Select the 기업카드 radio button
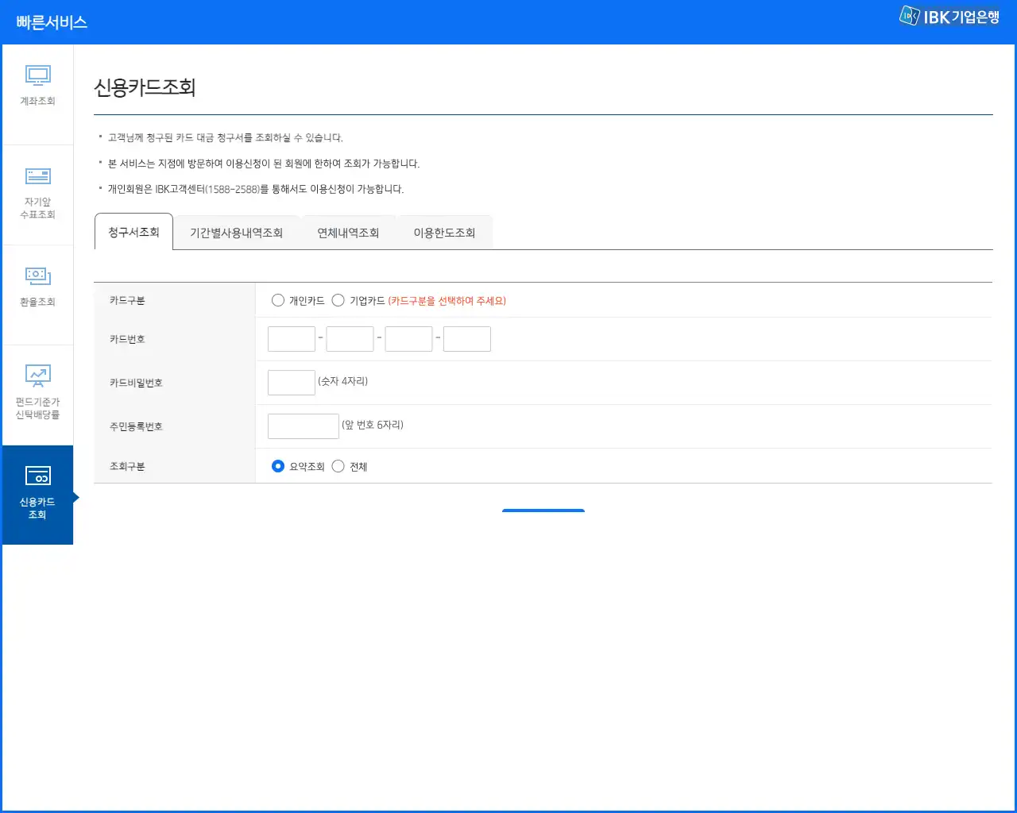The image size is (1017, 813). [338, 300]
